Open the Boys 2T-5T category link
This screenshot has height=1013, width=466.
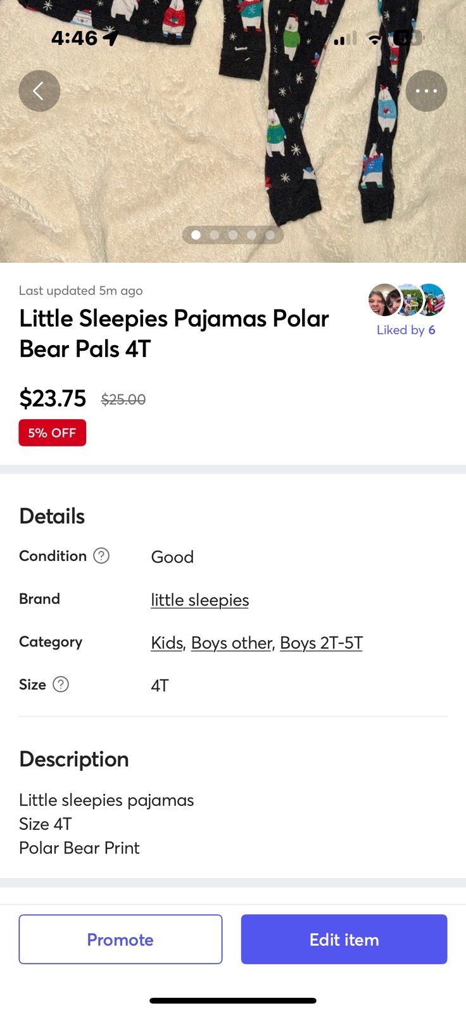point(321,643)
